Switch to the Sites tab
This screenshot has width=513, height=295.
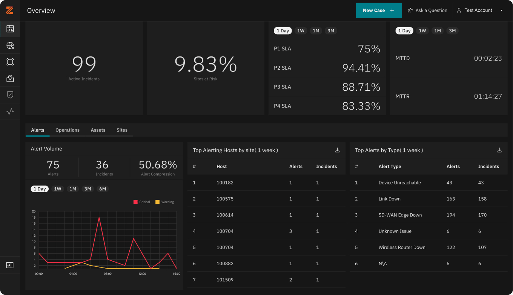(122, 130)
